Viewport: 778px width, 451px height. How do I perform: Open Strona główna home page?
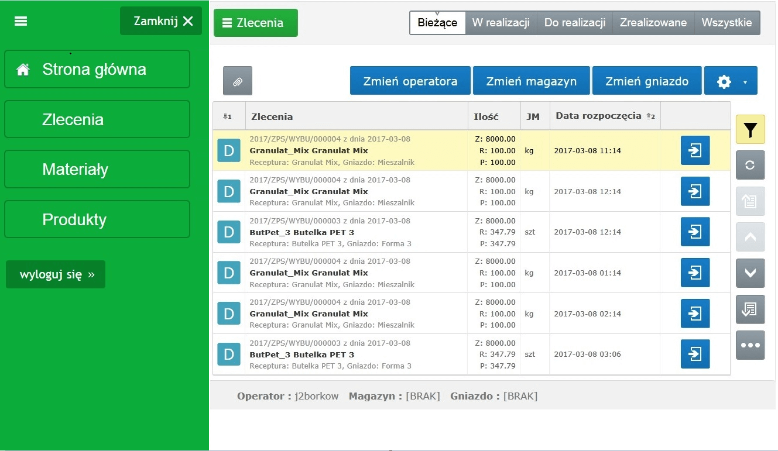[x=97, y=69]
